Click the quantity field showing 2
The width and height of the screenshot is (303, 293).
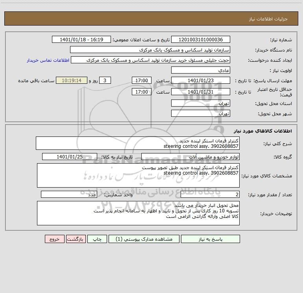coord(210,194)
